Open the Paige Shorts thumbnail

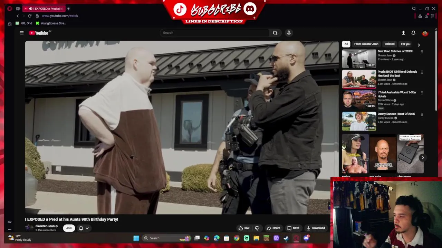click(355, 154)
